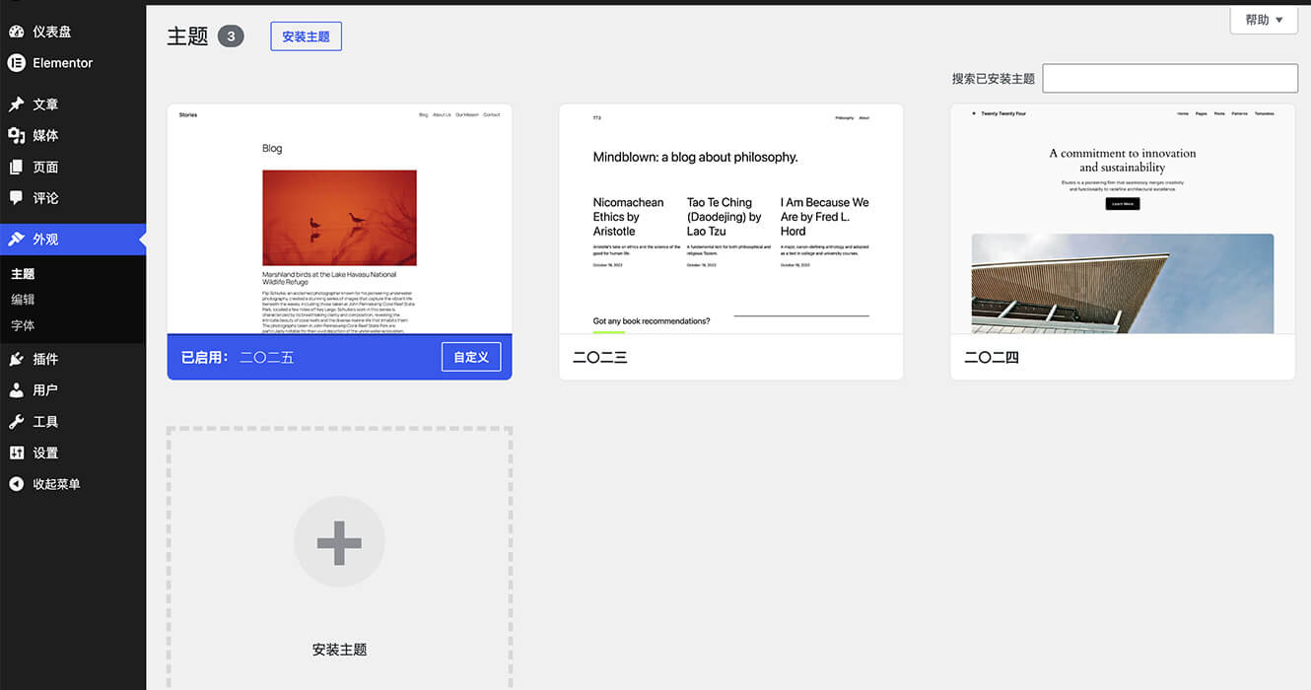
Task: Click the settings icon beside 设置
Action: pyautogui.click(x=16, y=452)
